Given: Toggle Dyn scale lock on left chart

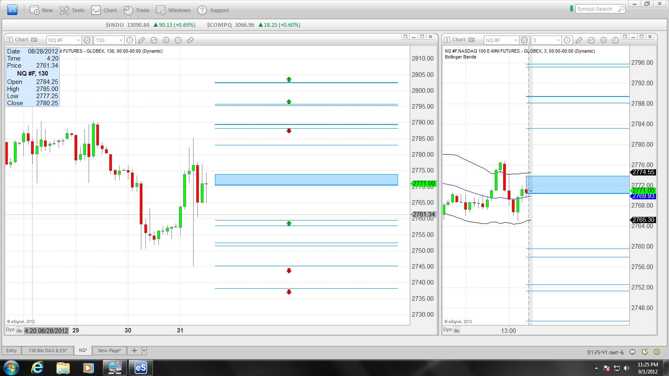Looking at the screenshot, I should pyautogui.click(x=19, y=330).
